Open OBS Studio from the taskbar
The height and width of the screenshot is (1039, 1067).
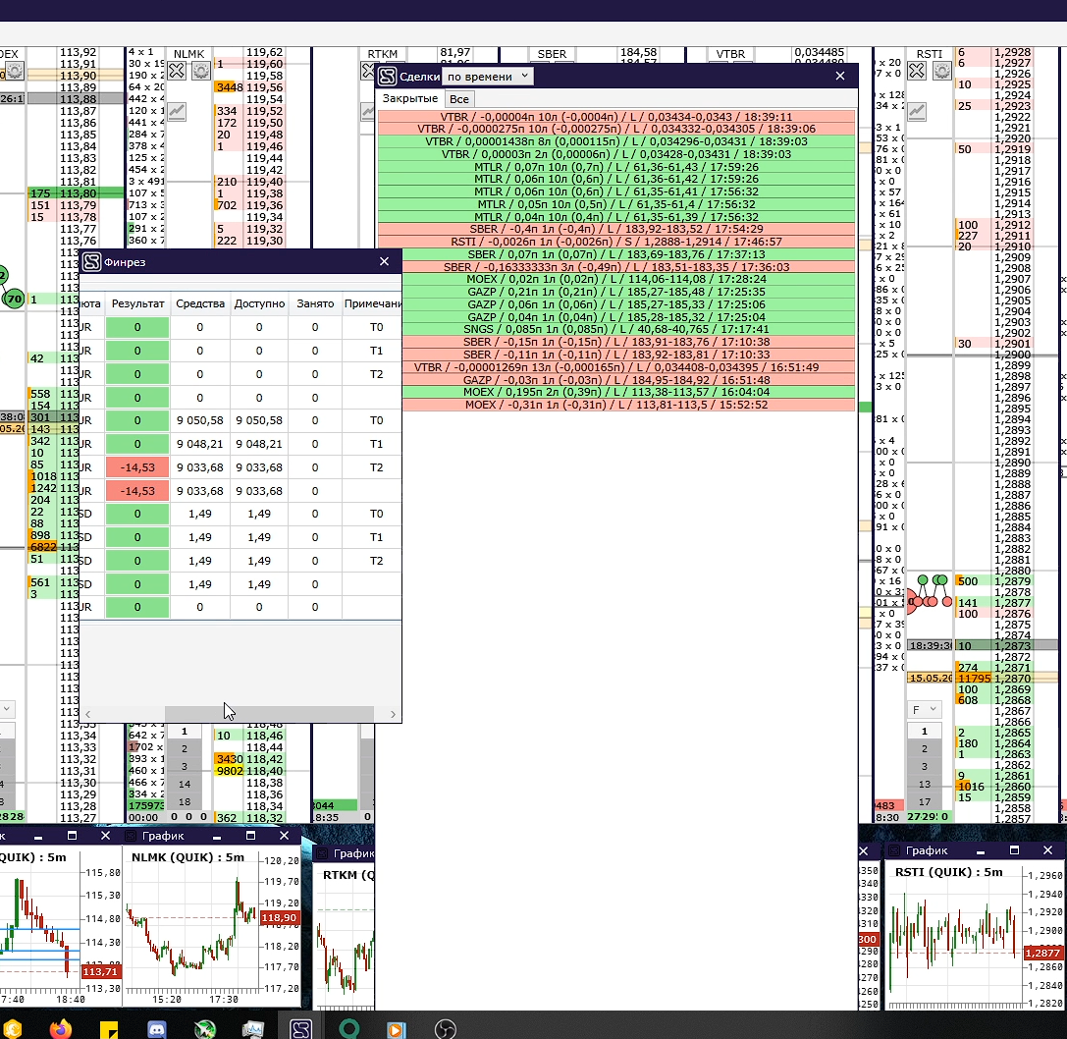pos(445,1029)
